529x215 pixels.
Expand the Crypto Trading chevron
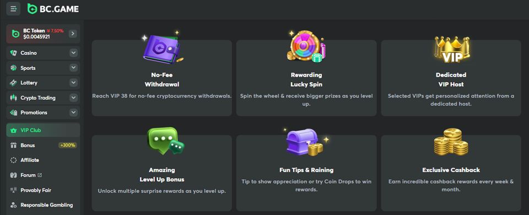73,98
